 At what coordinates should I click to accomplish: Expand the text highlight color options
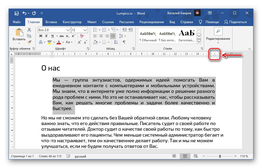(x=54, y=42)
